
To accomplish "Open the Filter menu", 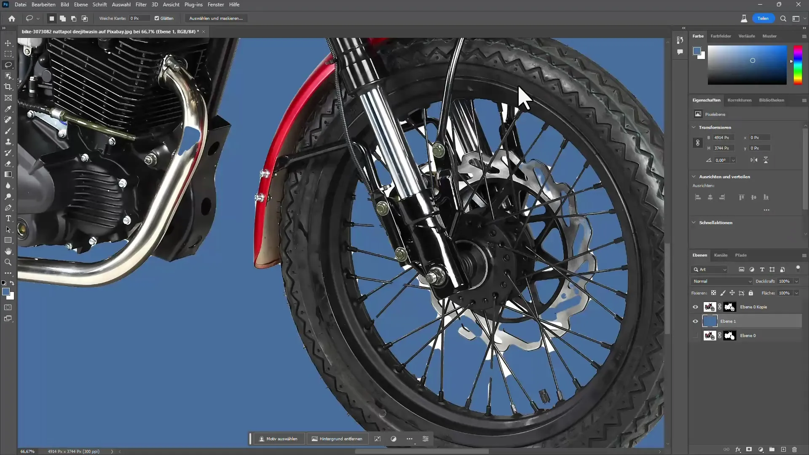I will (141, 5).
